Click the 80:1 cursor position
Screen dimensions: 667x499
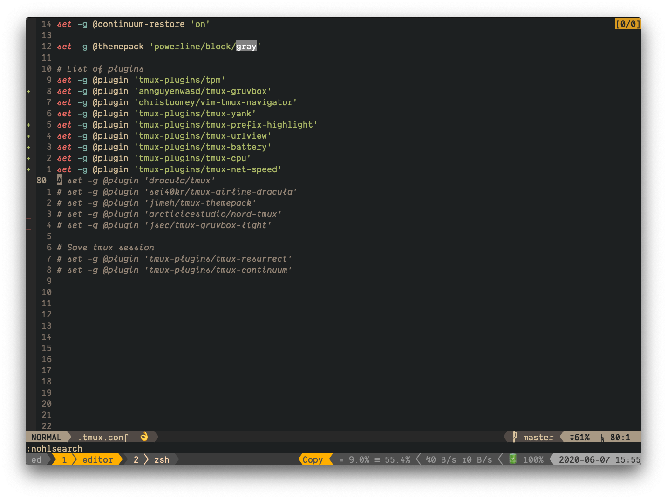pos(620,437)
